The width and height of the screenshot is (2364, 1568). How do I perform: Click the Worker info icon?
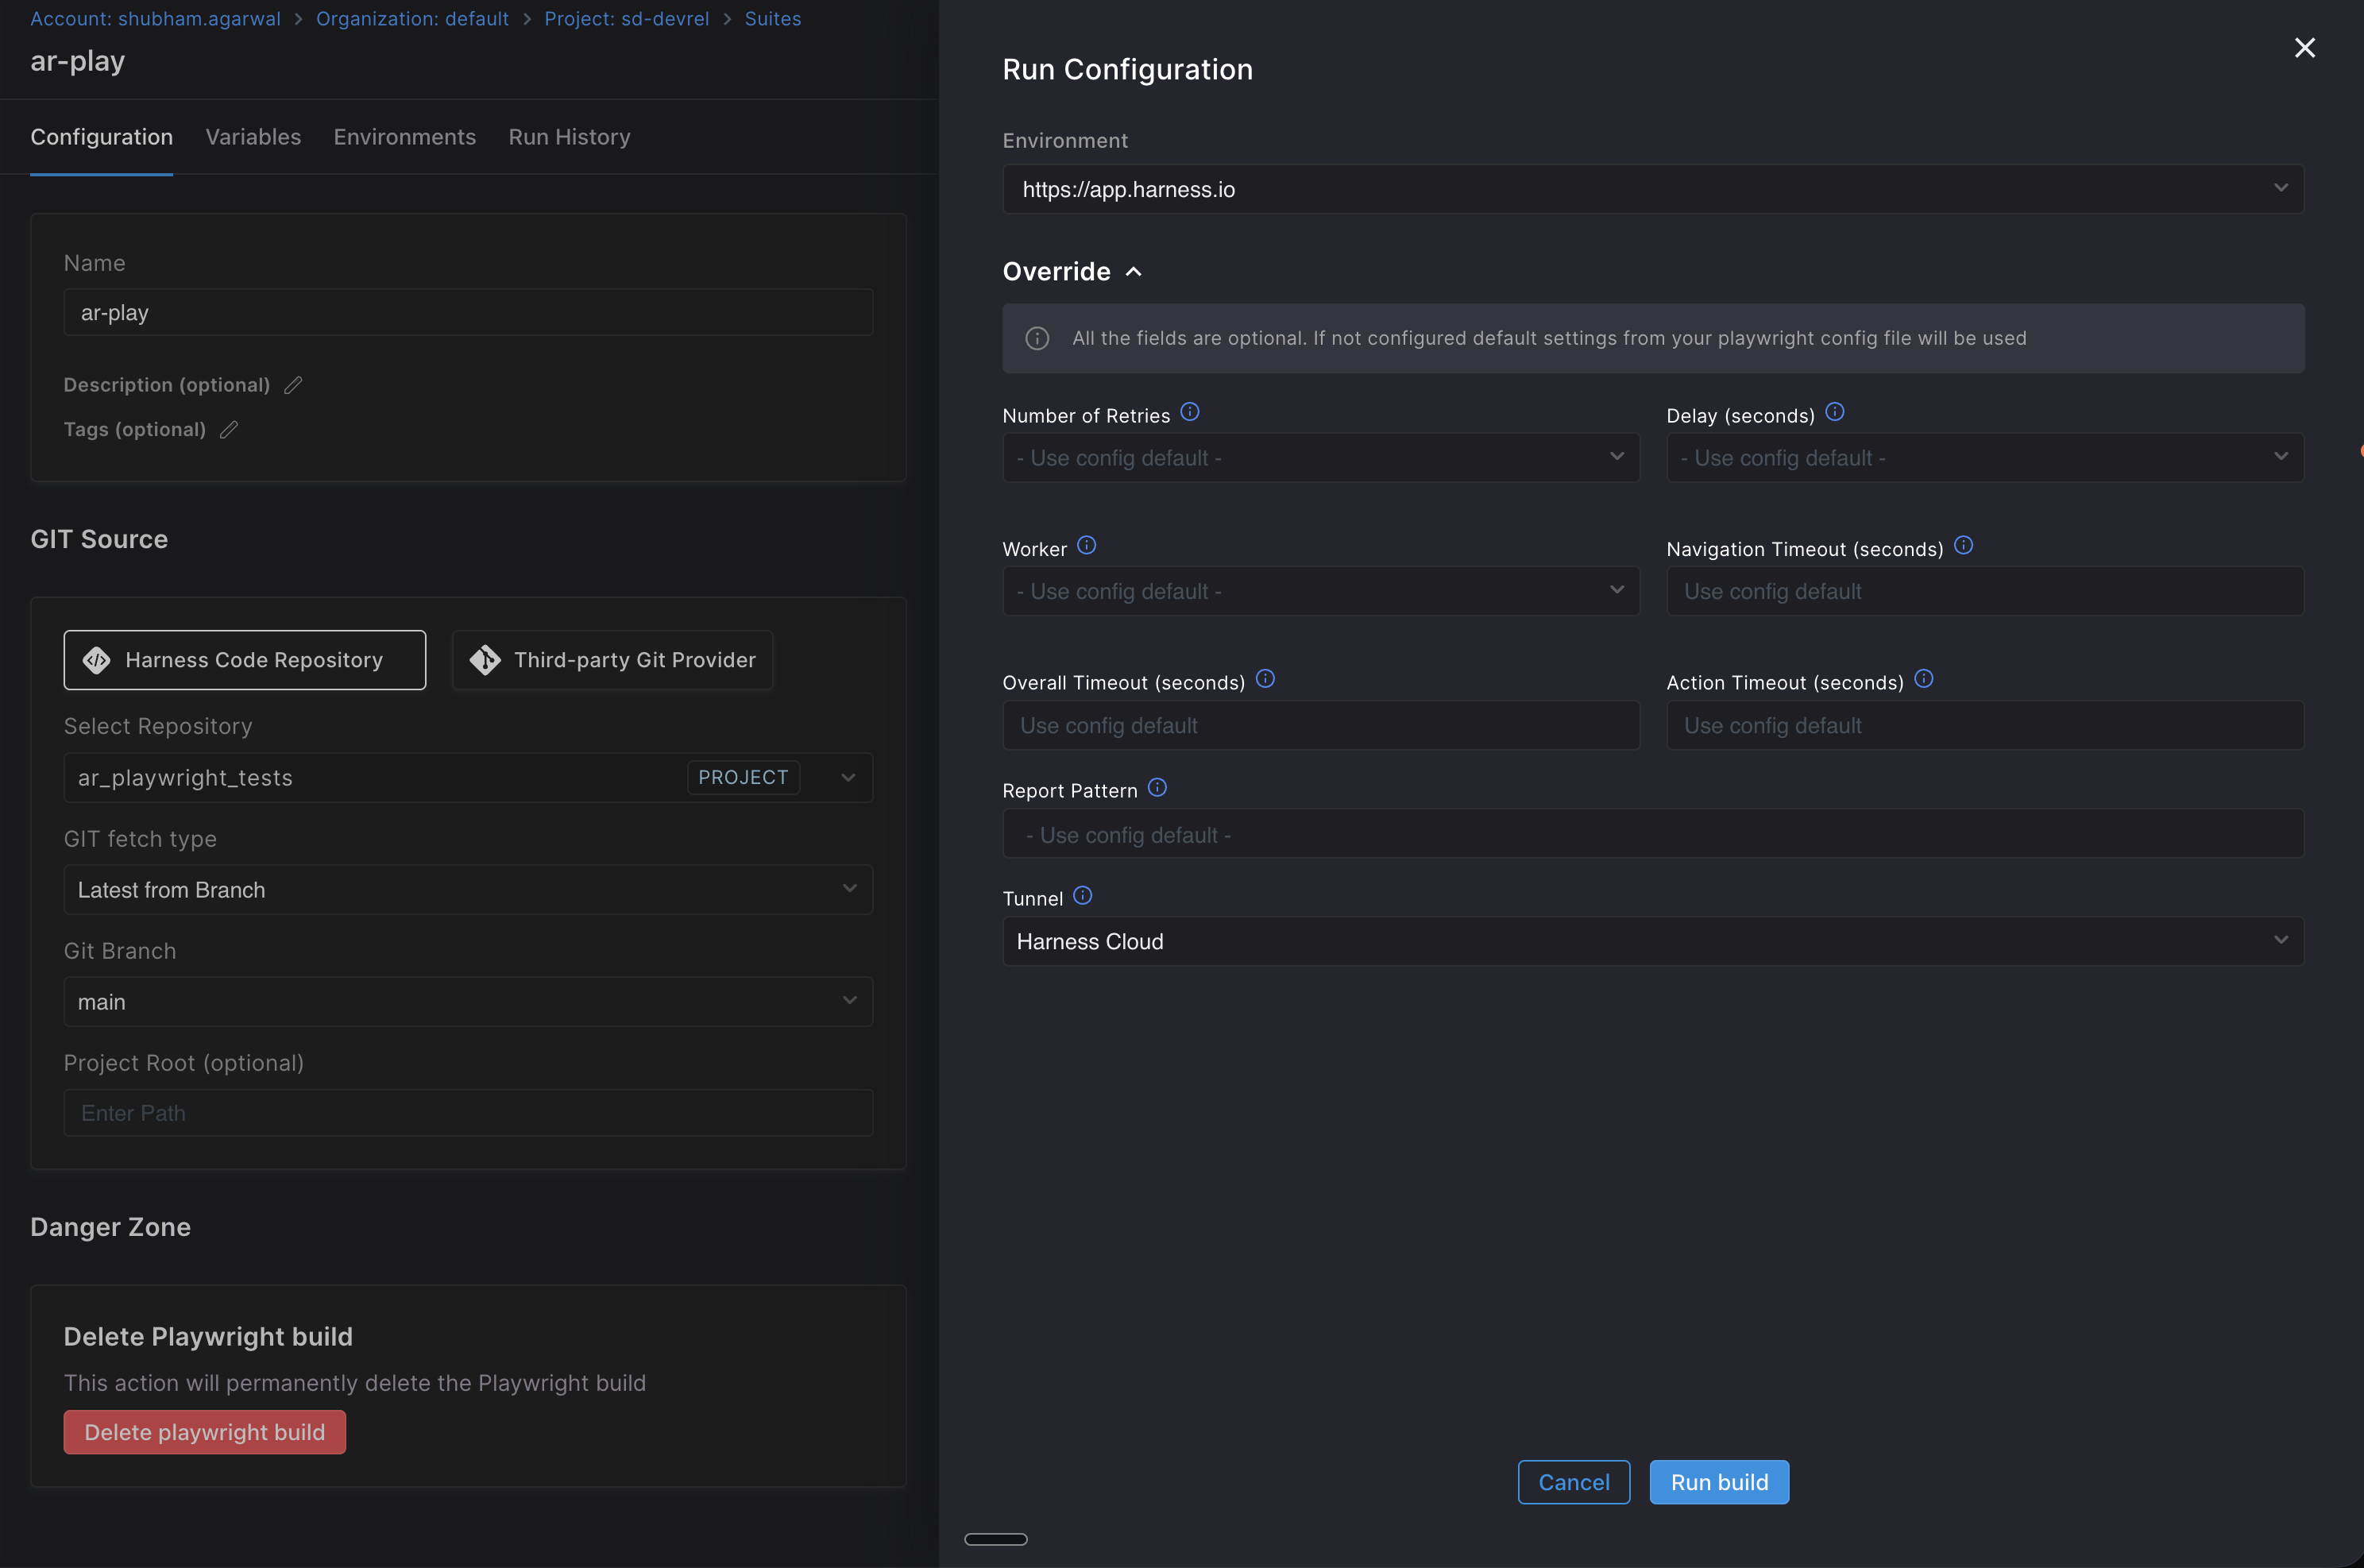click(x=1086, y=546)
